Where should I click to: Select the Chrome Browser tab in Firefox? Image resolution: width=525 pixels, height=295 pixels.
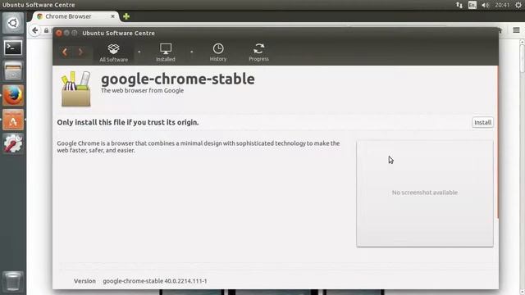pos(75,16)
